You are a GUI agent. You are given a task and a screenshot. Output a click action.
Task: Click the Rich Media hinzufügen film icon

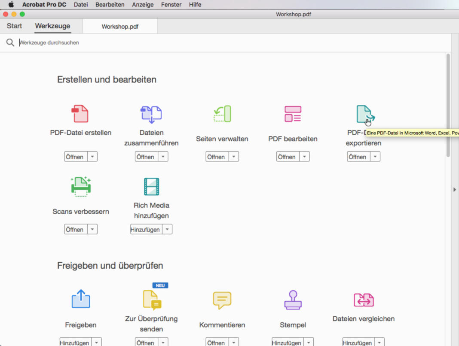pos(151,186)
